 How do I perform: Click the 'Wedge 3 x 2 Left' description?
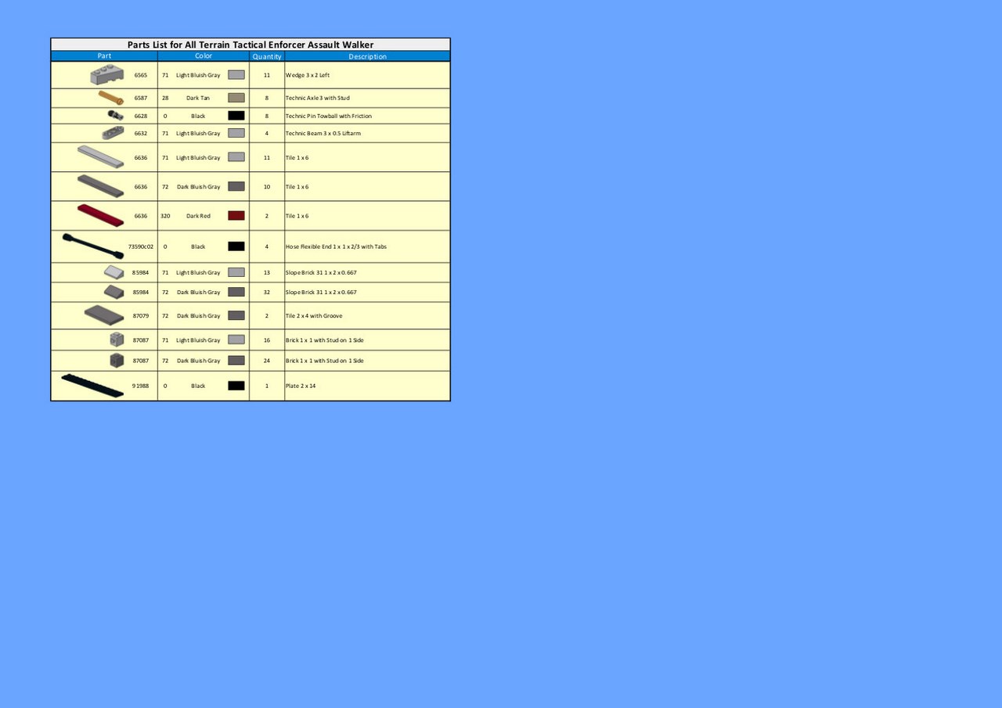coord(308,75)
